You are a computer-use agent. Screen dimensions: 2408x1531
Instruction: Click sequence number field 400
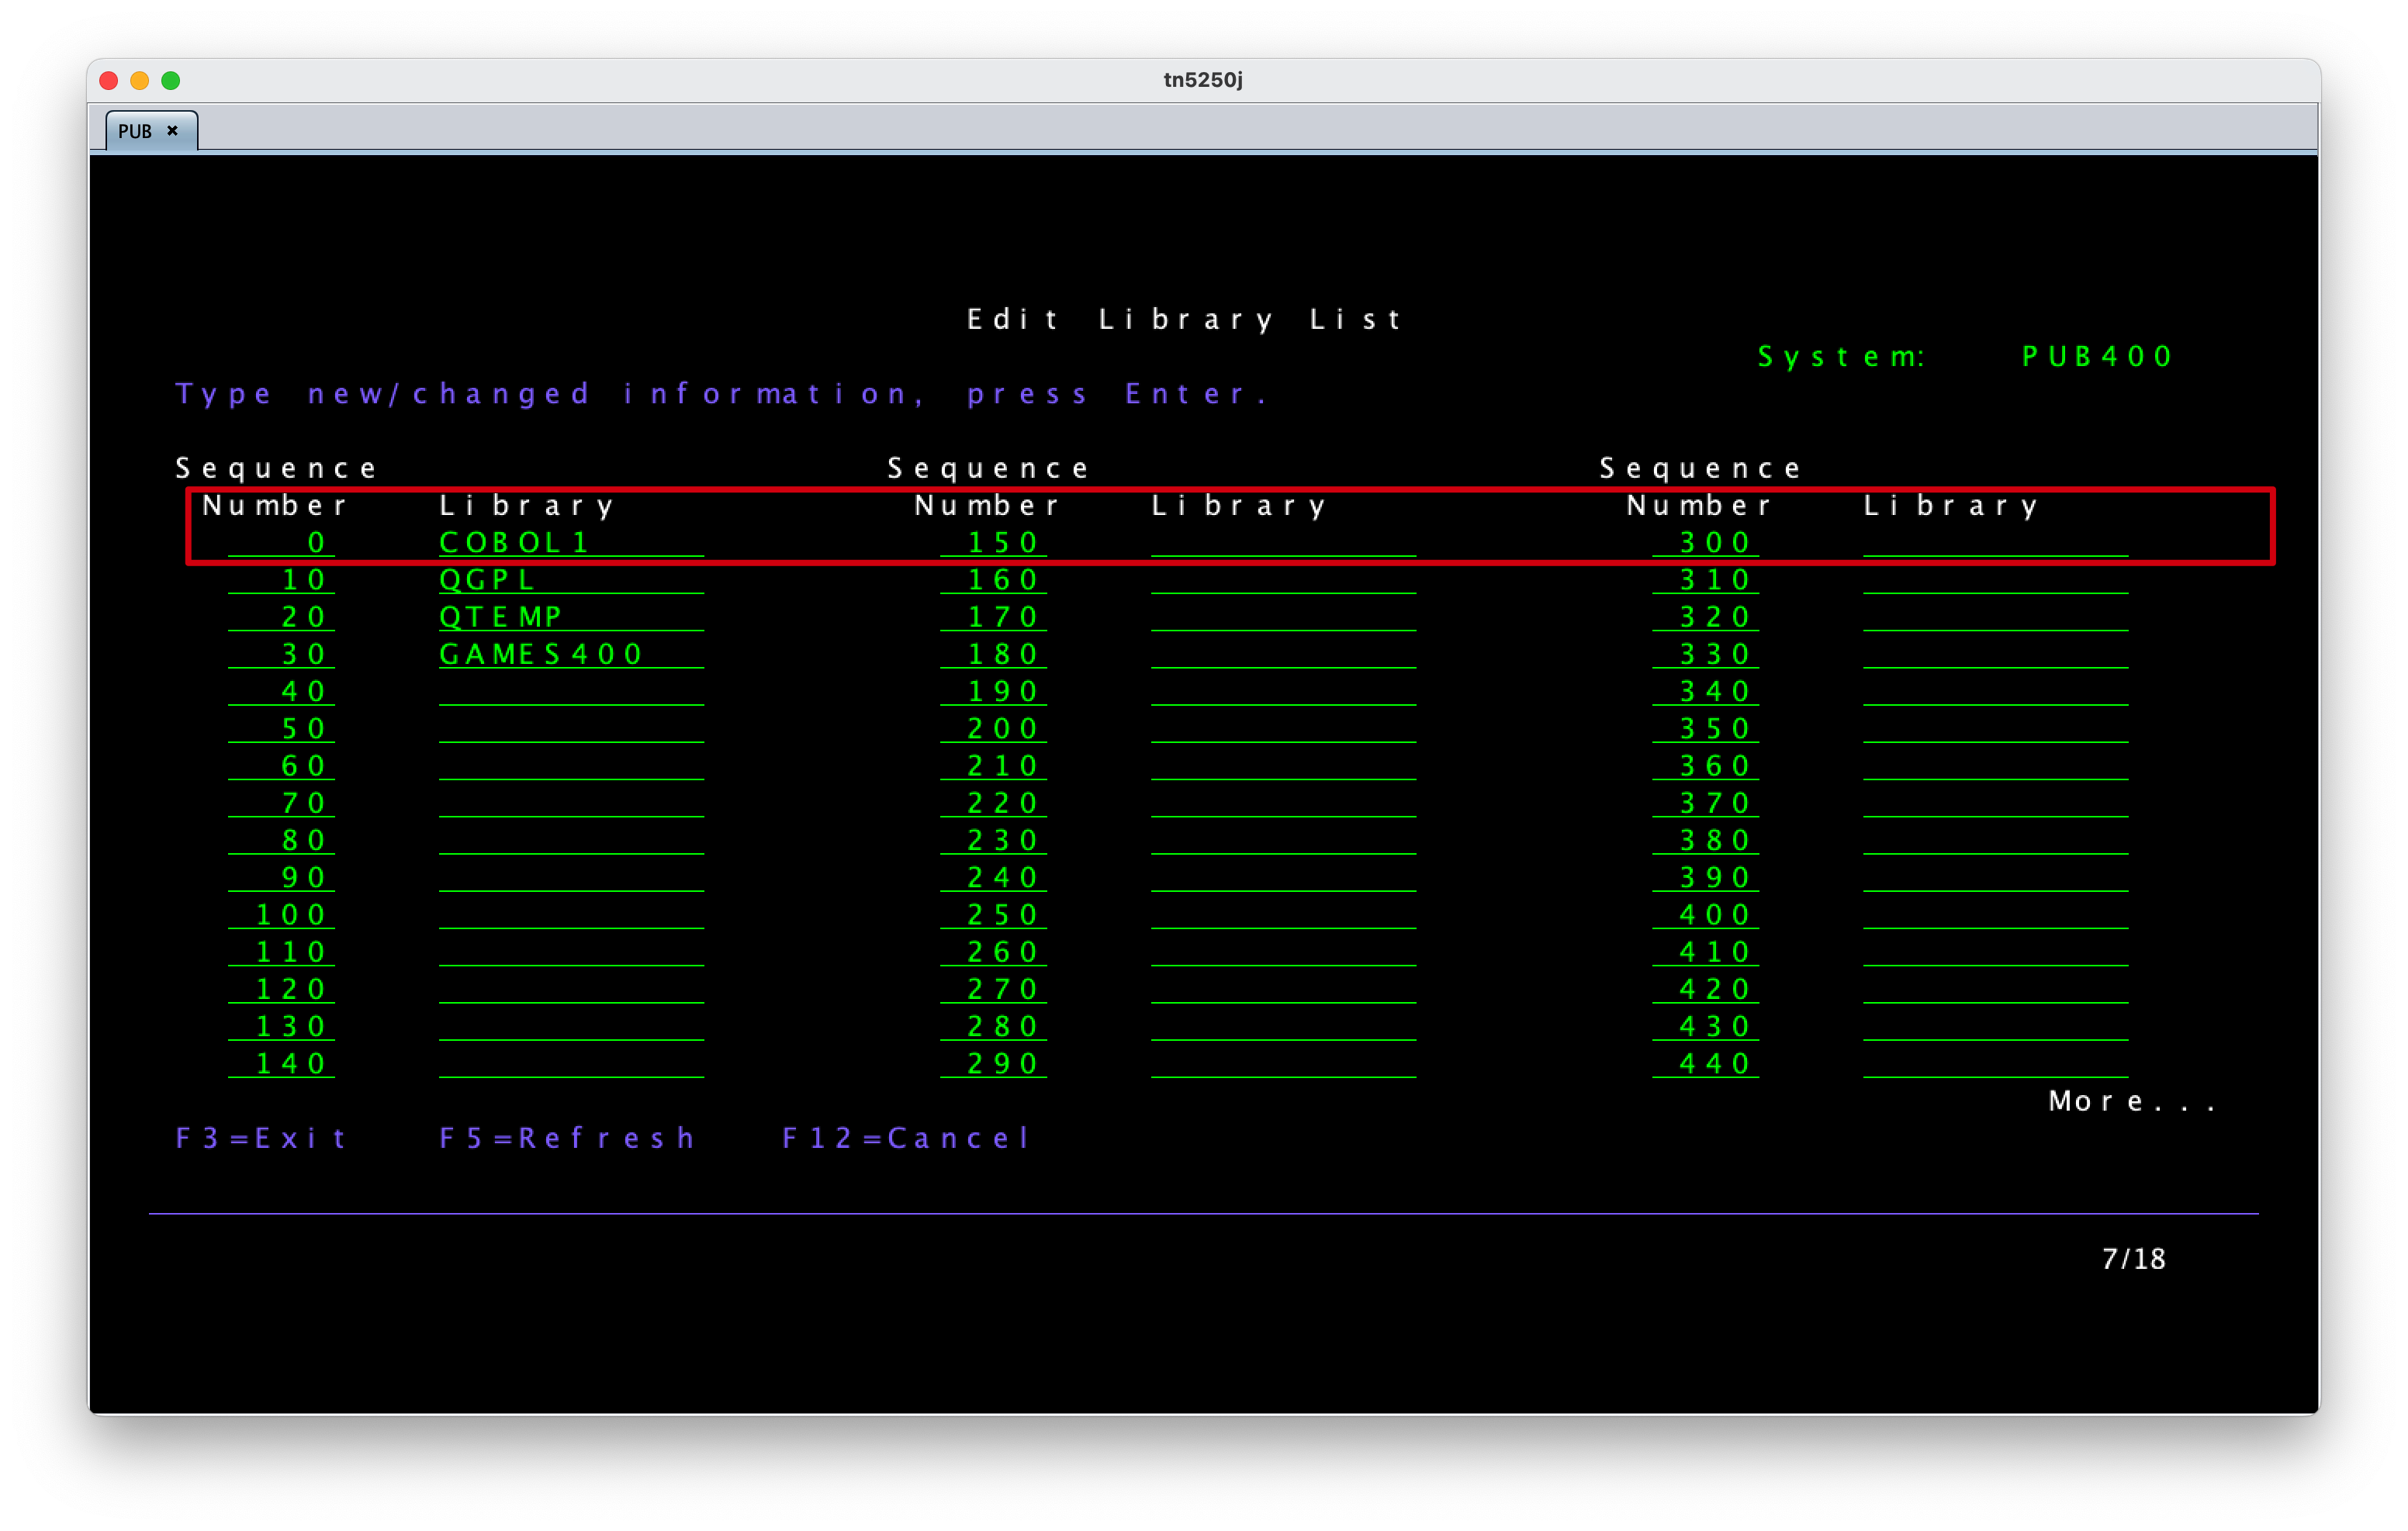(1705, 915)
